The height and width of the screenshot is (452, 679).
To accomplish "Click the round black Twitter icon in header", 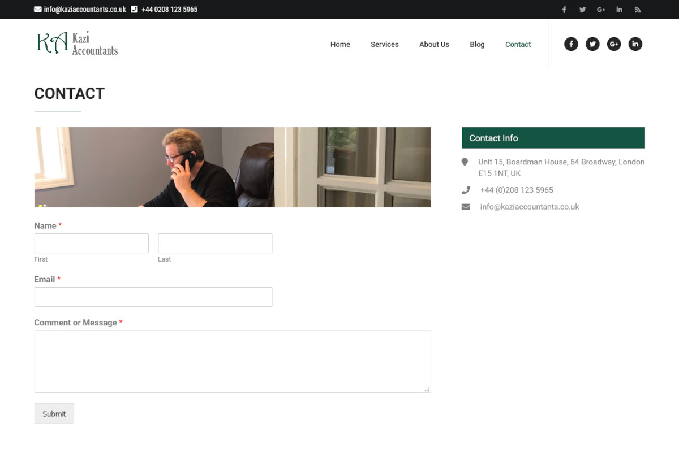I will click(592, 44).
